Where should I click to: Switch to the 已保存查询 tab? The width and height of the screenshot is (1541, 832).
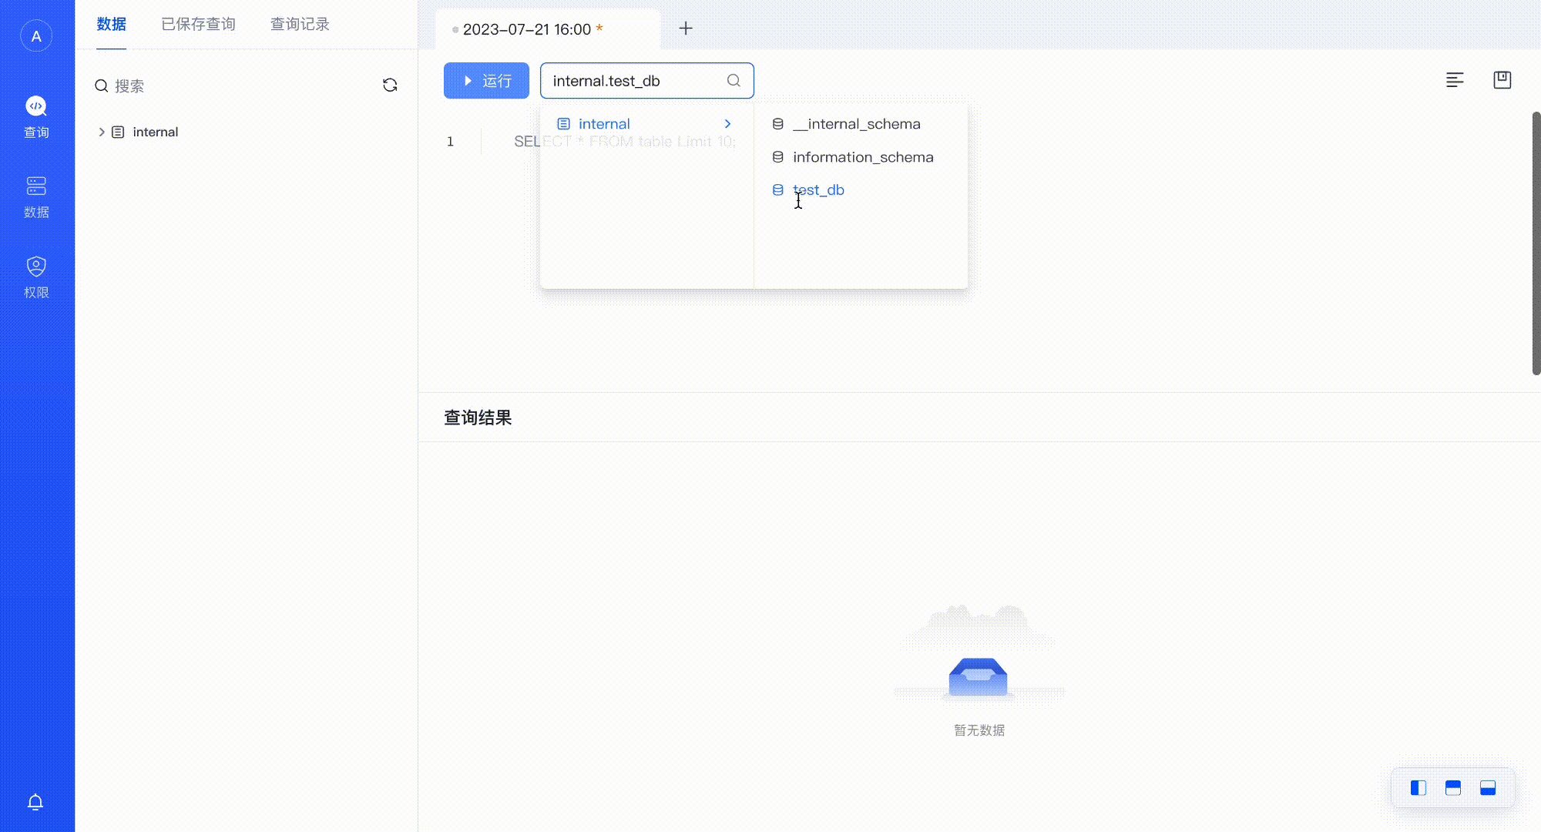click(x=198, y=24)
